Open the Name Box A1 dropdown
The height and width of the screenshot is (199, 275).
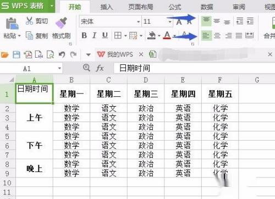[x=59, y=68]
